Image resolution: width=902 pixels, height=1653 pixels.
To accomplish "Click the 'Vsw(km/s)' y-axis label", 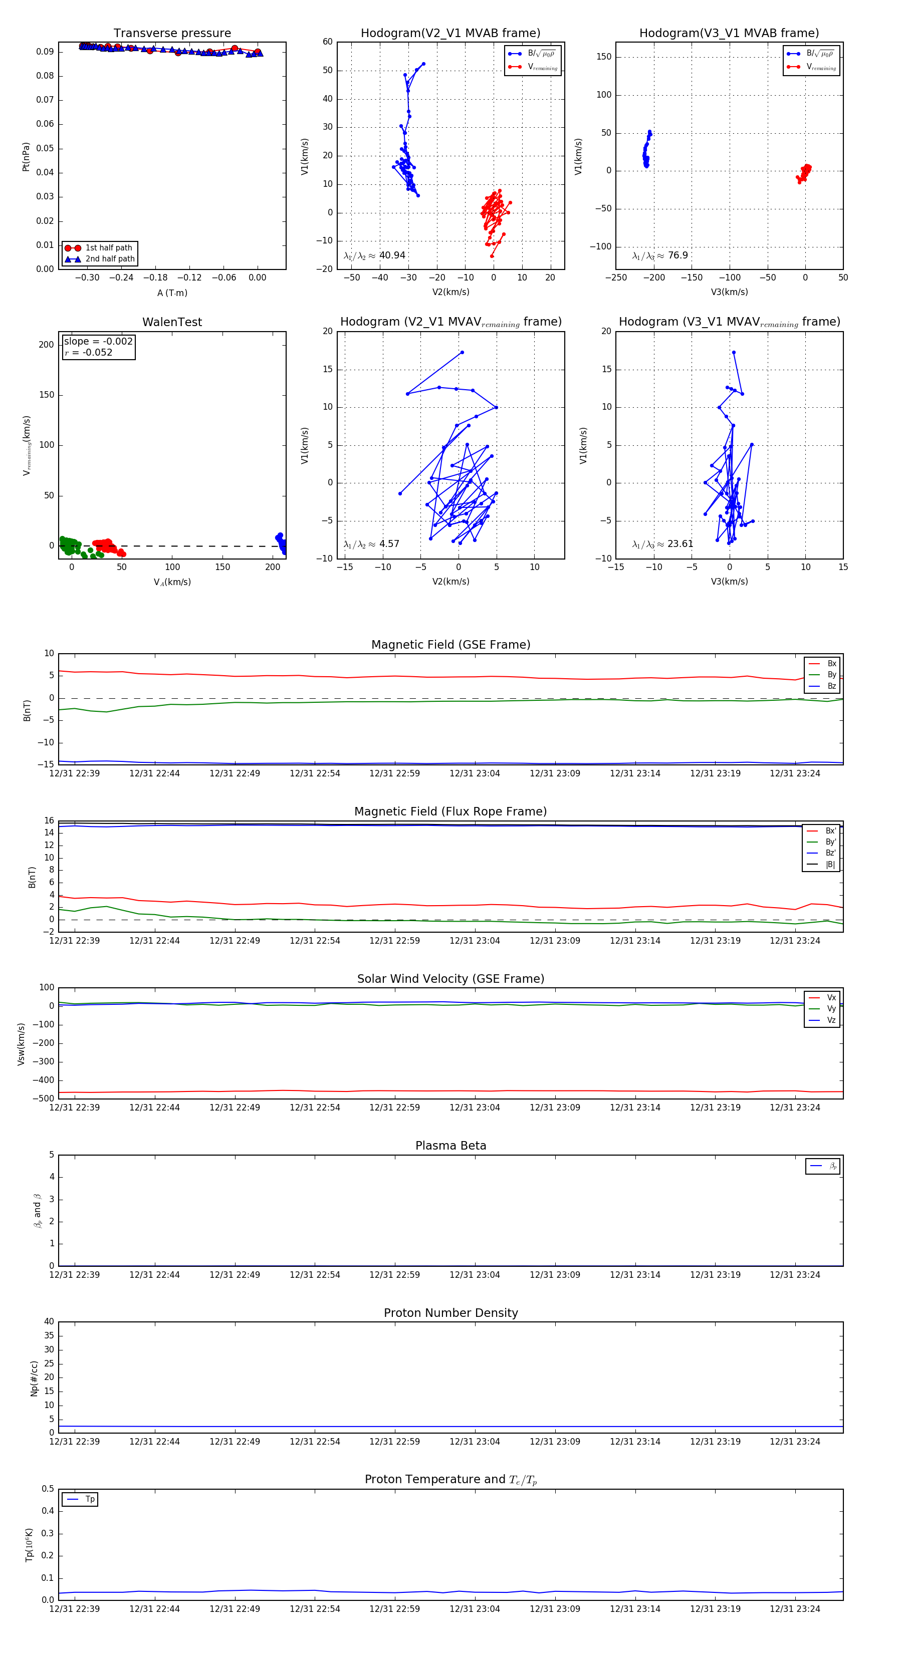I will (21, 1044).
